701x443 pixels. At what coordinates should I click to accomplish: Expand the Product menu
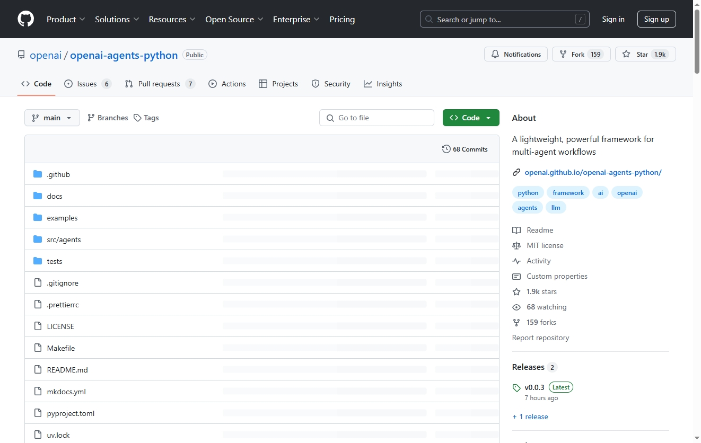pyautogui.click(x=66, y=19)
